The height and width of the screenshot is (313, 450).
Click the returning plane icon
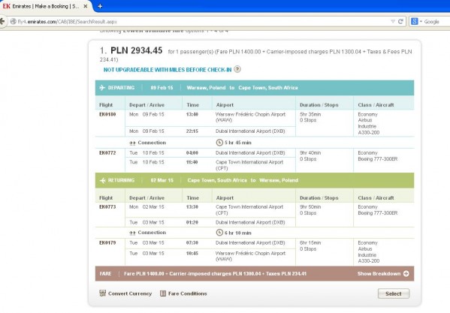(102, 180)
